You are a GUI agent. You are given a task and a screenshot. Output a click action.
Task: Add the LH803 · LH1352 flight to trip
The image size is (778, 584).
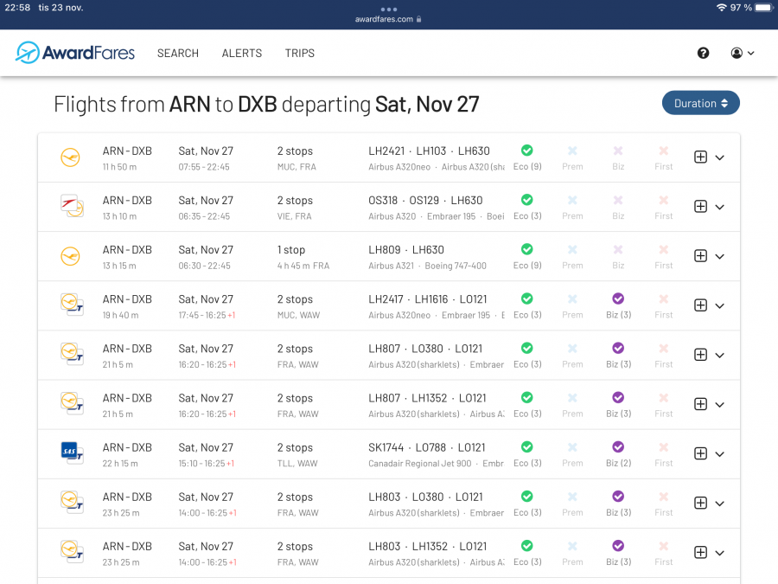pyautogui.click(x=700, y=553)
